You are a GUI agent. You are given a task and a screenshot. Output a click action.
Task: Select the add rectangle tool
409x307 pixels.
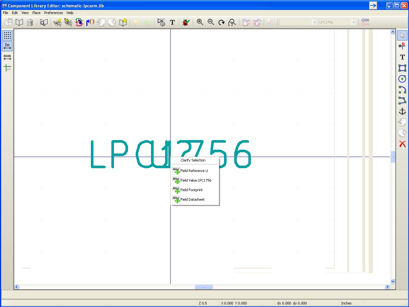tap(402, 68)
